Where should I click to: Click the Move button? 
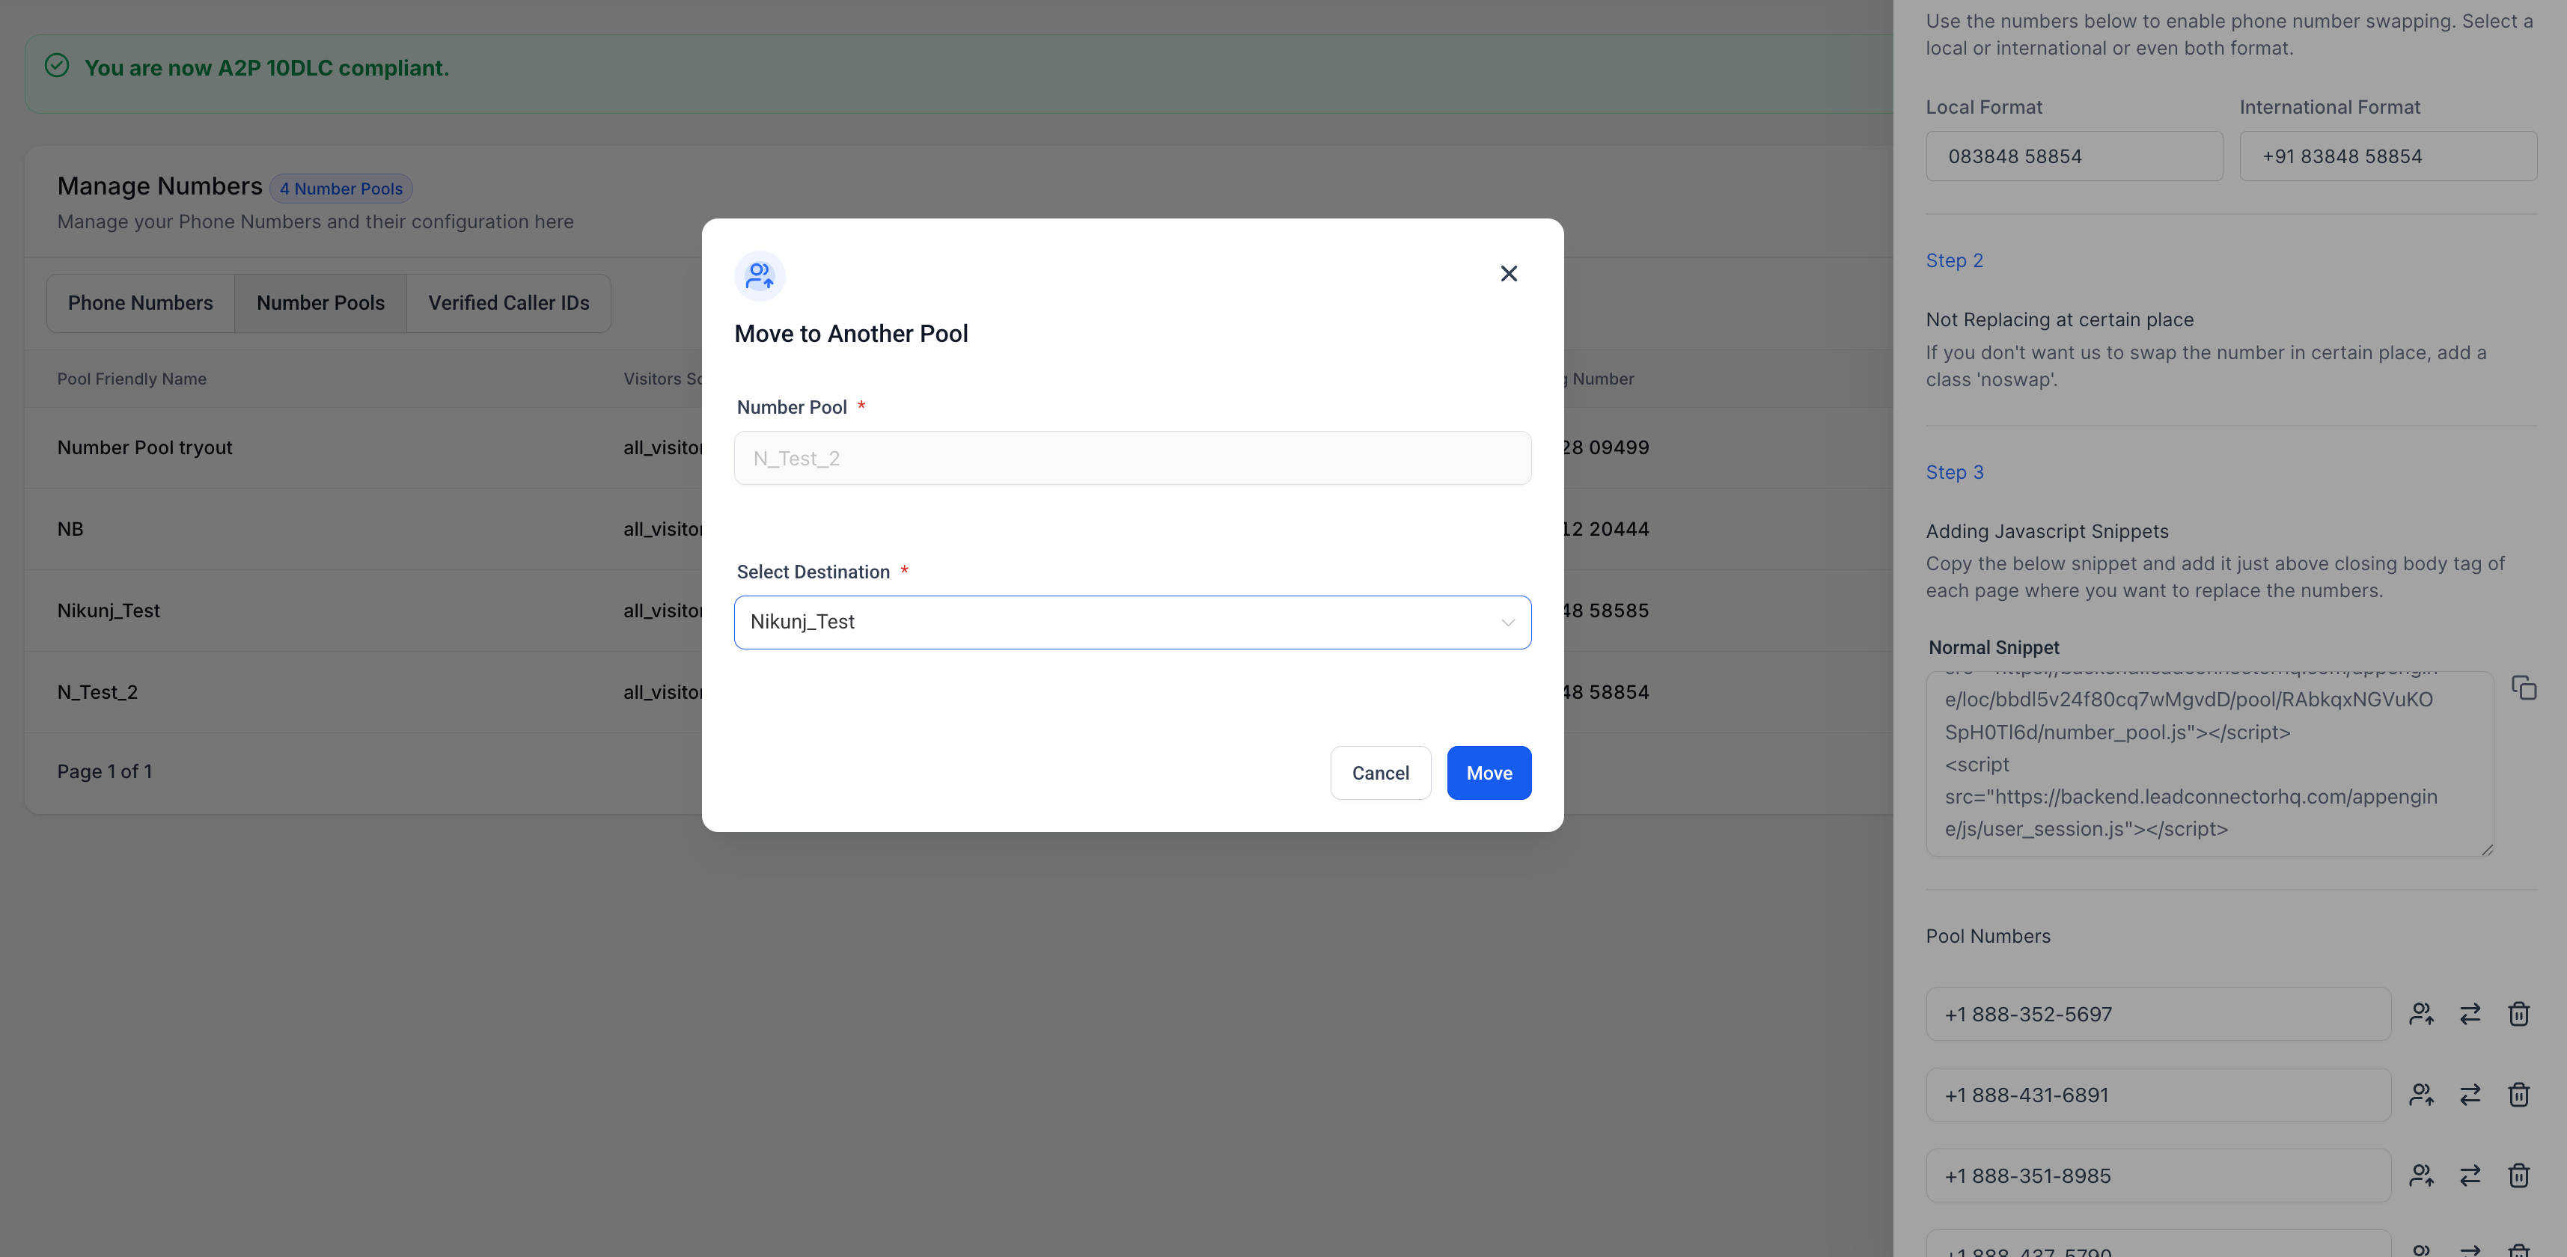coord(1489,773)
